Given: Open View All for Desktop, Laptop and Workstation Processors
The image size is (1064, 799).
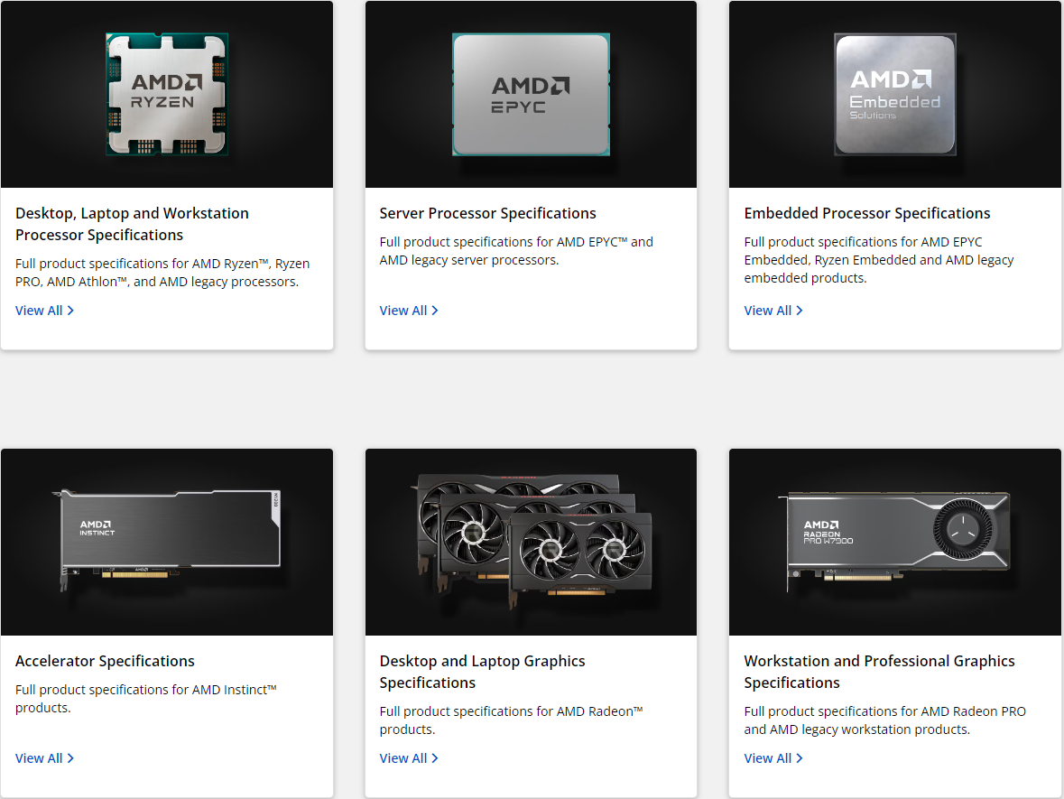Looking at the screenshot, I should pyautogui.click(x=45, y=311).
